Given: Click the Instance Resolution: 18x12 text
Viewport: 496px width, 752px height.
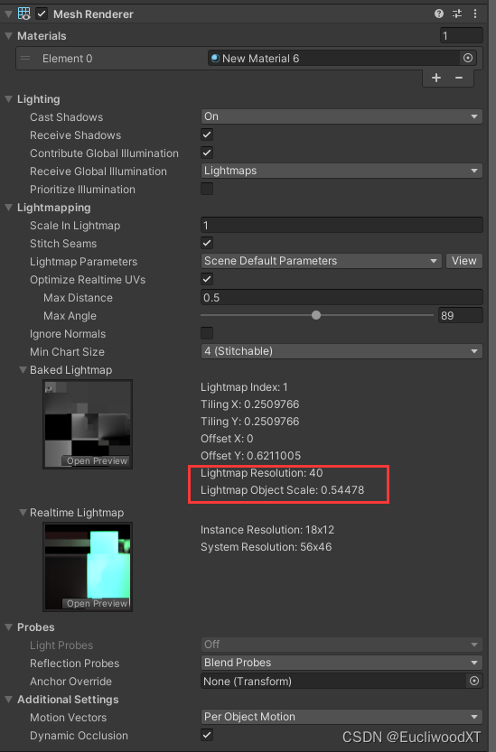Looking at the screenshot, I should (x=267, y=530).
